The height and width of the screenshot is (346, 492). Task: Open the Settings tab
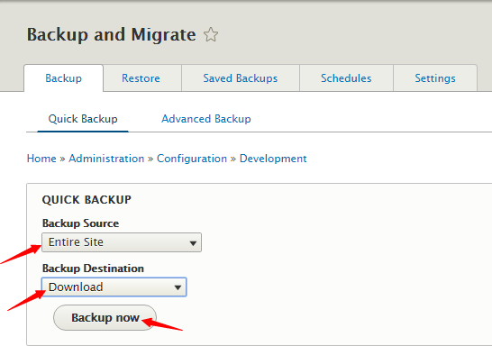click(435, 78)
